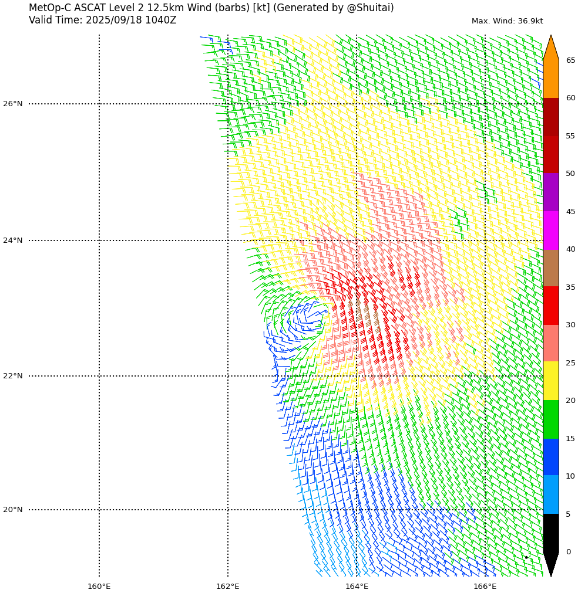Screen dimensions: 578x593
Task: Click the 20°N latitude label
Action: [13, 510]
